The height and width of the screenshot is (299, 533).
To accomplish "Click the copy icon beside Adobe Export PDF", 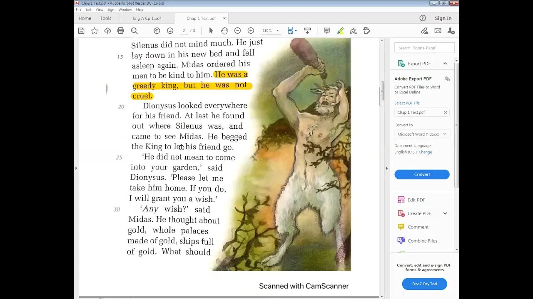I will coord(447,79).
